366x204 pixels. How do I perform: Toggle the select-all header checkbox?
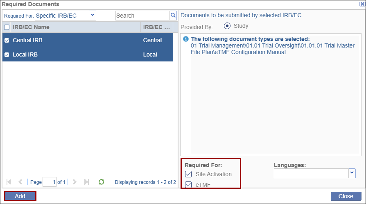tap(7, 27)
